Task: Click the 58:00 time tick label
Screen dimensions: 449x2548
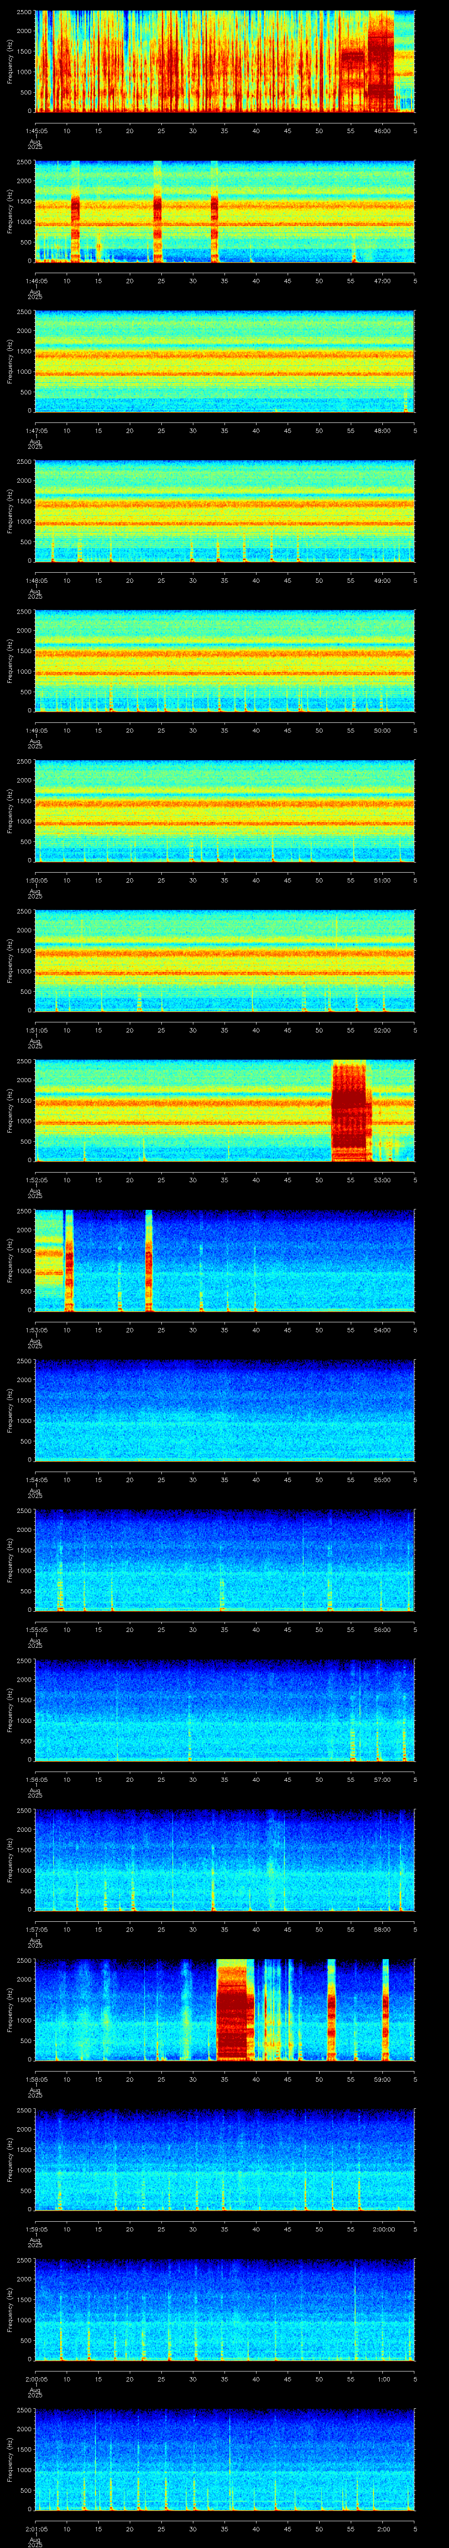Action: (382, 1929)
